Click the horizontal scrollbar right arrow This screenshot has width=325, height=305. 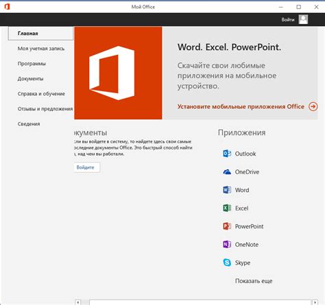coord(315,302)
